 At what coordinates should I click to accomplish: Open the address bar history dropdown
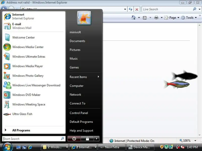coord(125,9)
